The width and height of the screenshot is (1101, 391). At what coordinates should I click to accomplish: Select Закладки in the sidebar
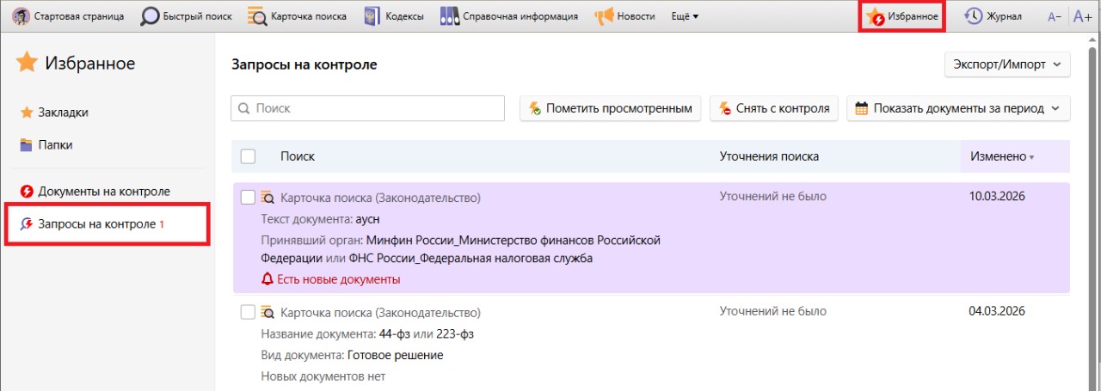(x=62, y=113)
